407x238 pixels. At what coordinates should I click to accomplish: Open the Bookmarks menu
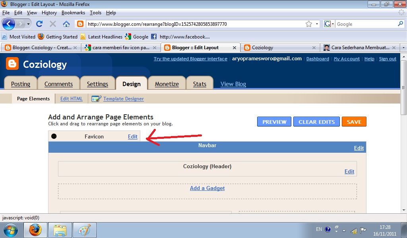coord(73,13)
